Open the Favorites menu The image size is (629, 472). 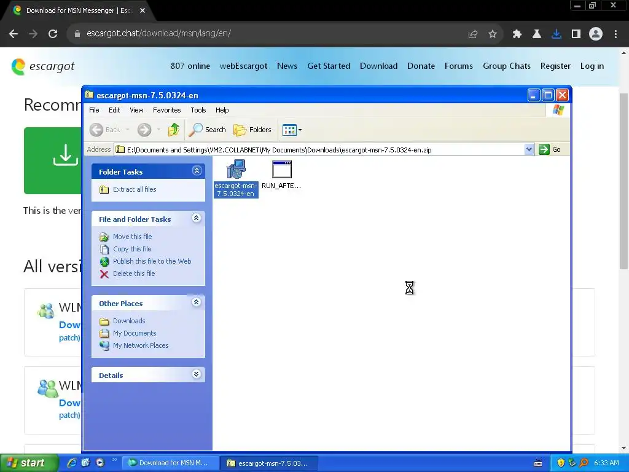click(x=166, y=110)
